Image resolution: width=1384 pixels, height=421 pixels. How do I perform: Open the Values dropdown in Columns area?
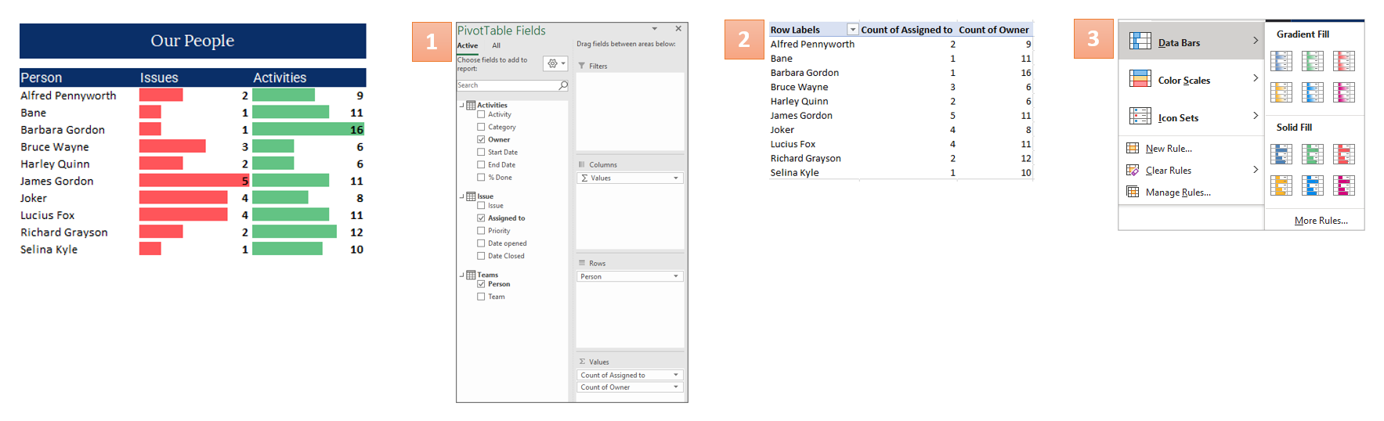[676, 178]
